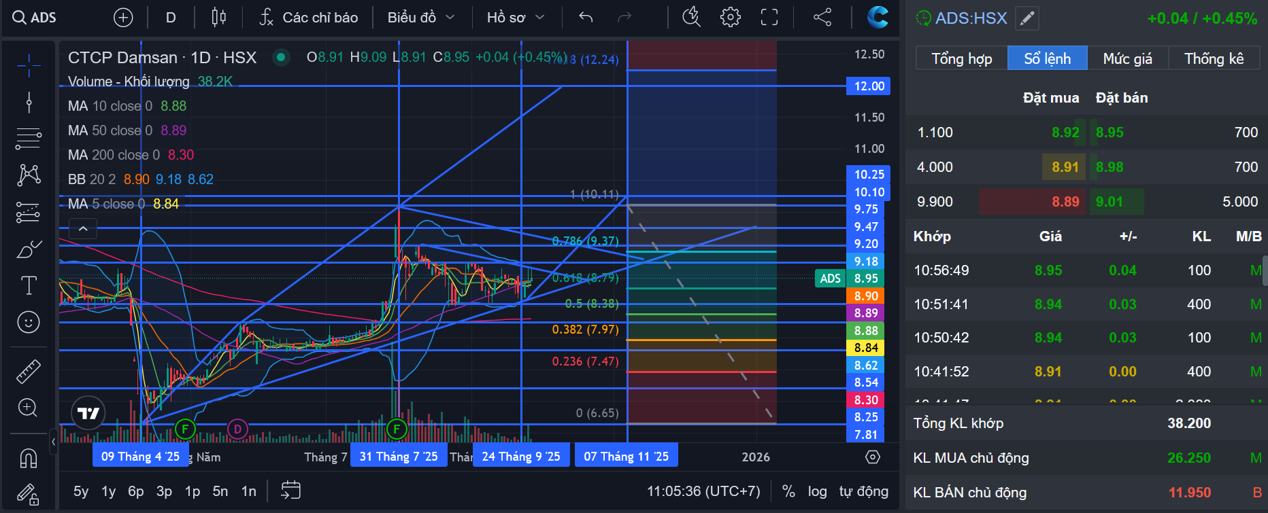1268x513 pixels.
Task: Collapse the left drawing toolbar panel
Action: pyautogui.click(x=54, y=442)
